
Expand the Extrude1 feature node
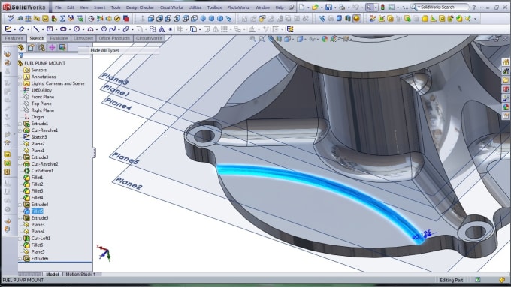20,124
